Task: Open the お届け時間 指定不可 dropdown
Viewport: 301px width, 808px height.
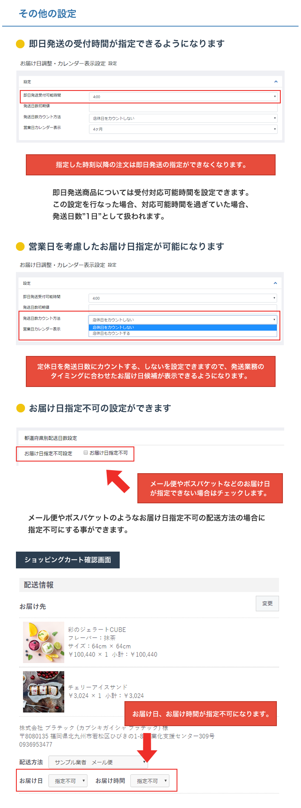Action: (x=150, y=780)
